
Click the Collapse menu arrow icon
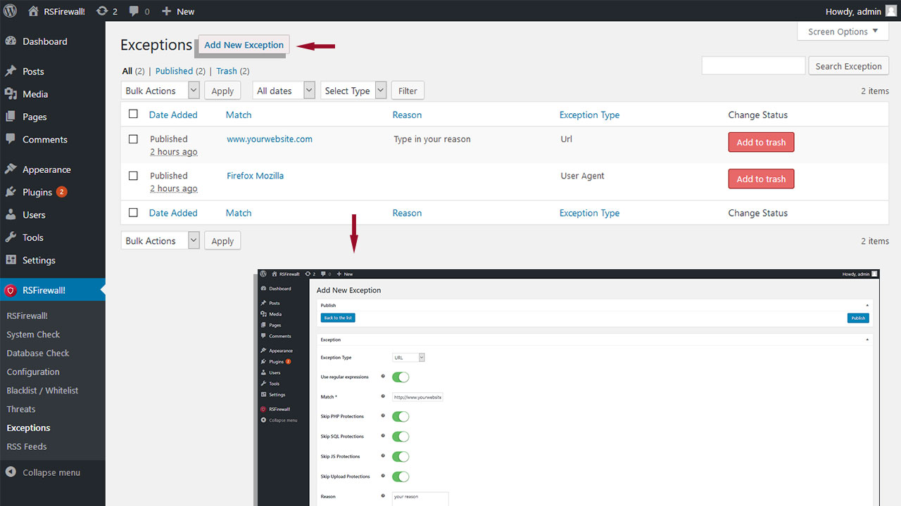point(11,472)
